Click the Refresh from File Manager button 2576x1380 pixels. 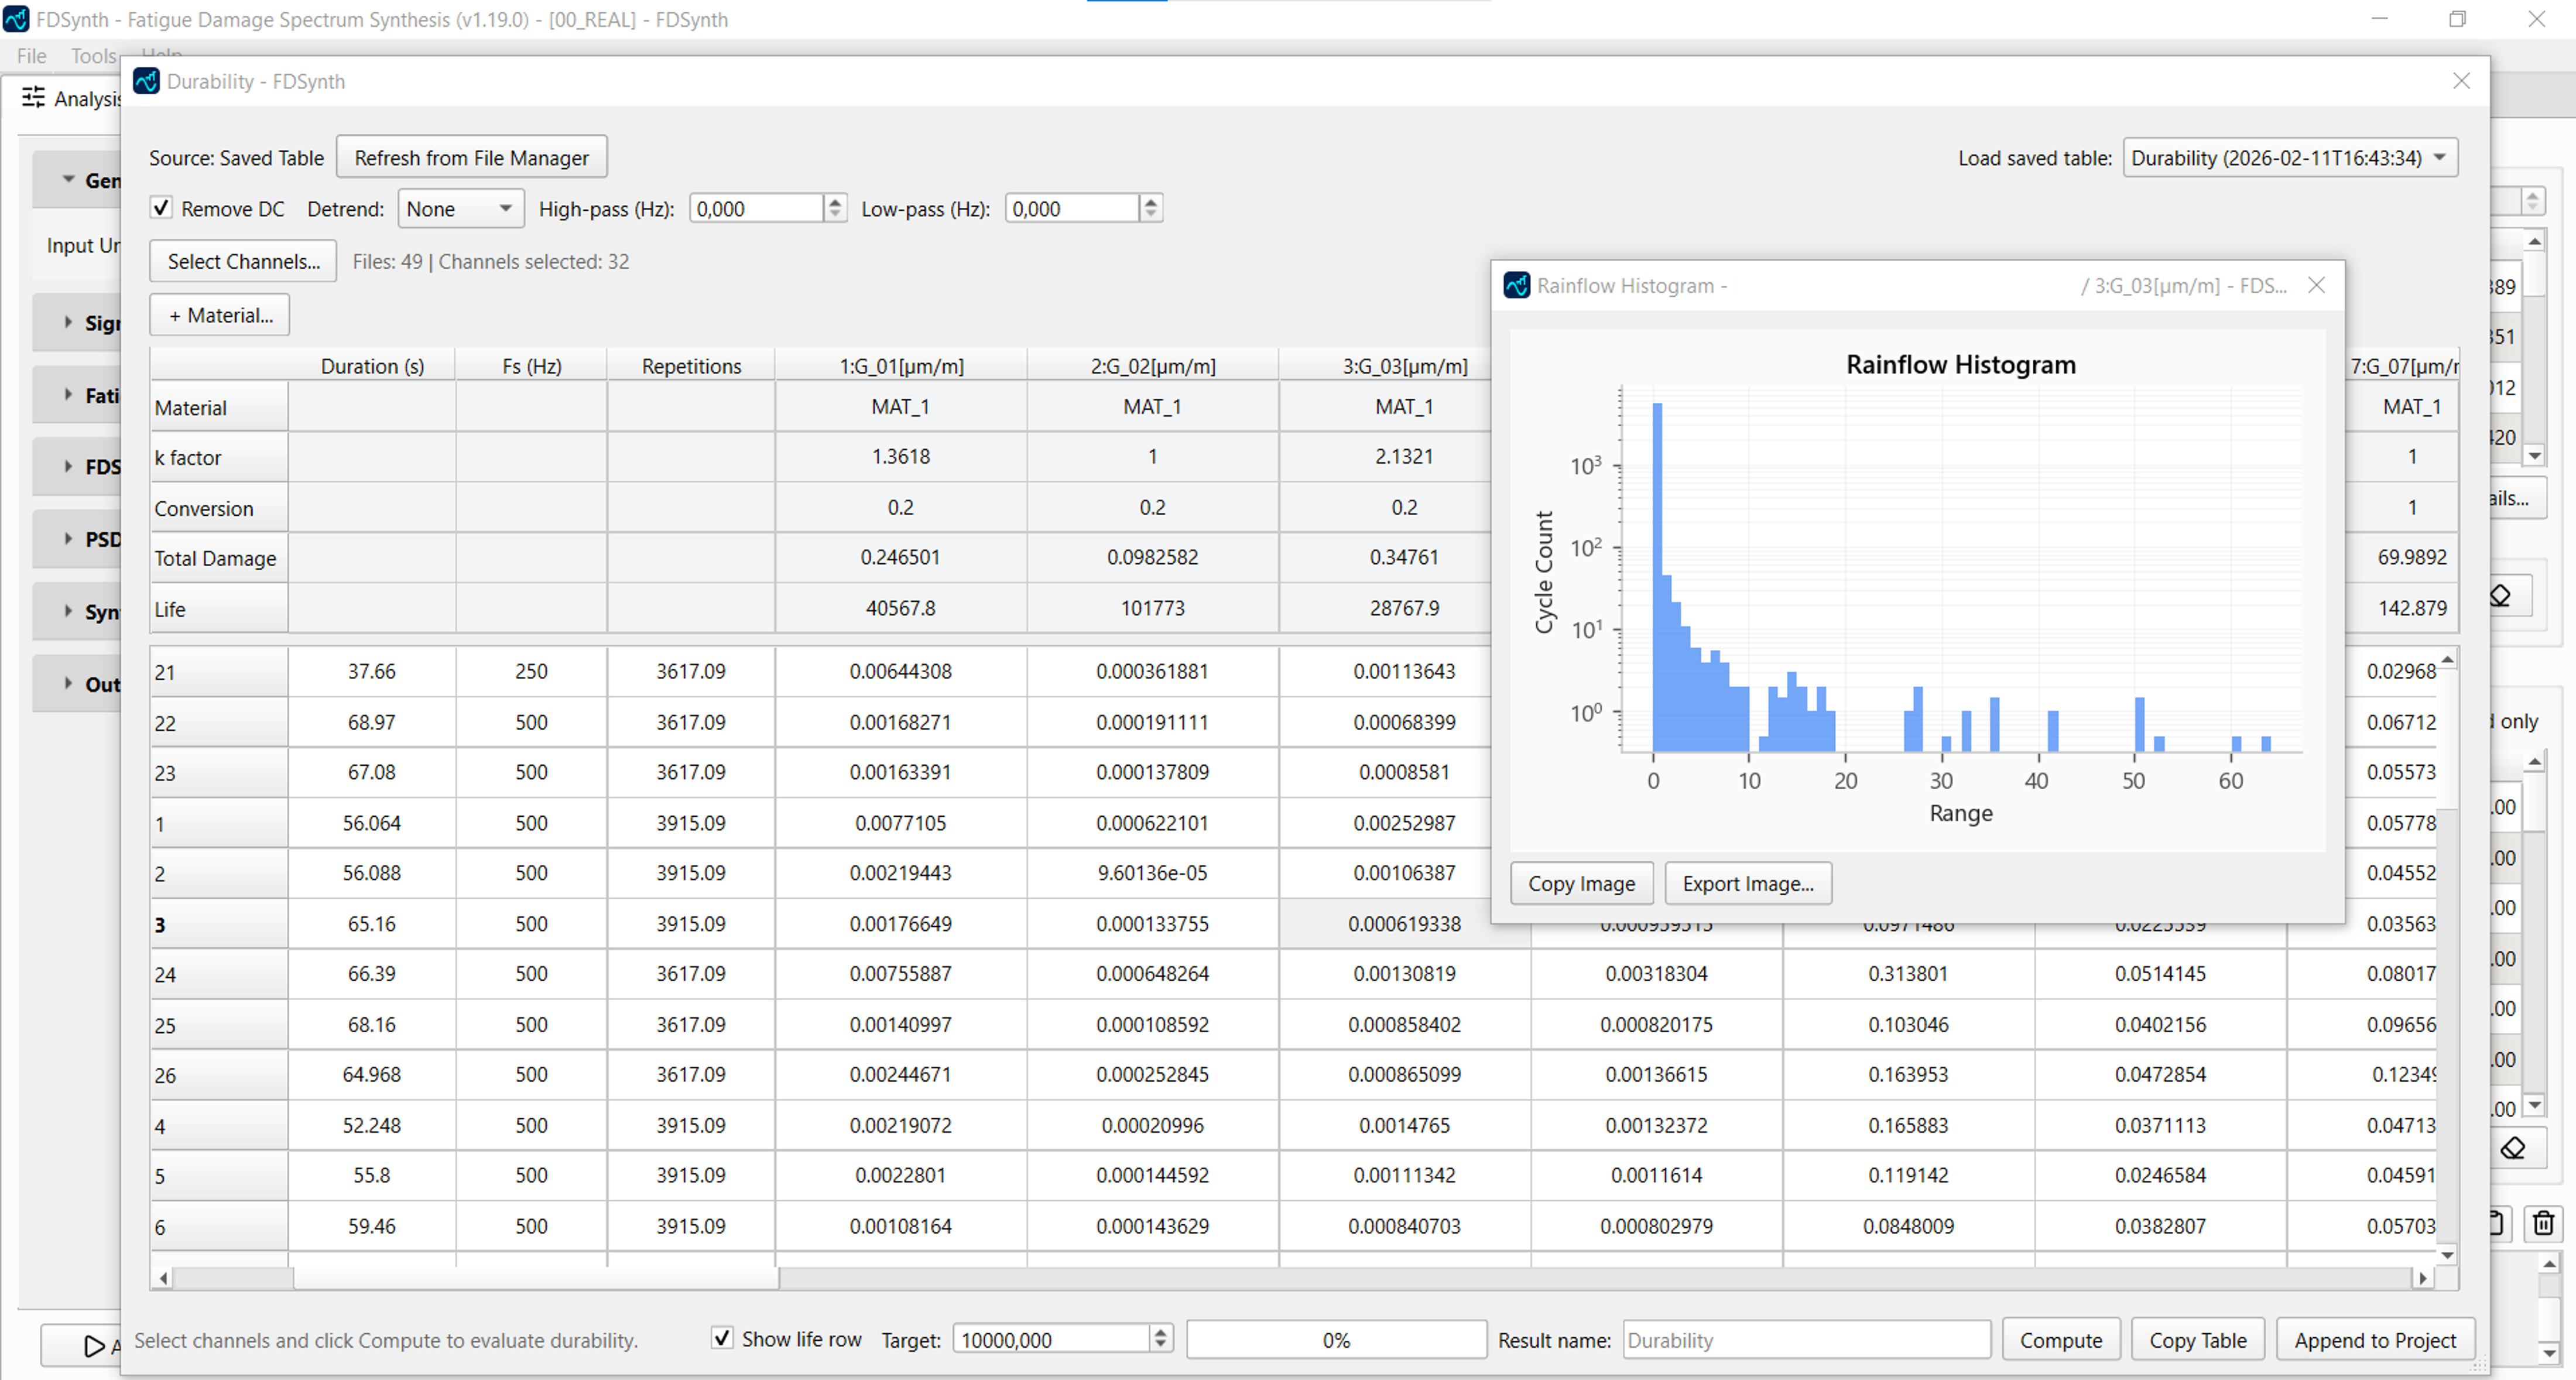pos(471,157)
